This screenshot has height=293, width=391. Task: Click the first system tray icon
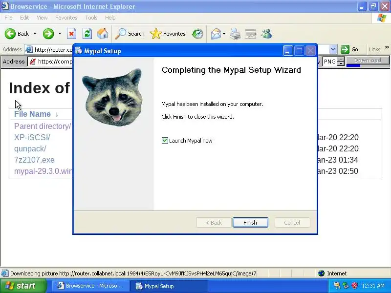[337, 286]
